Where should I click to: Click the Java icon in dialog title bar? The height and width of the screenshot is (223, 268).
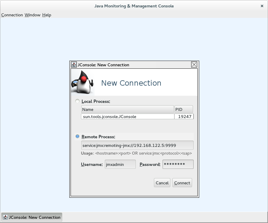pyautogui.click(x=74, y=65)
